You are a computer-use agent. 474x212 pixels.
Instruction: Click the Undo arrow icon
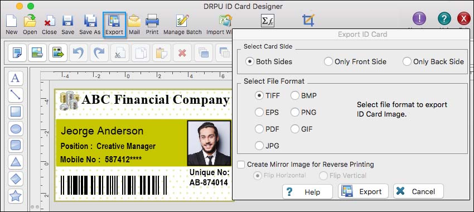78,53
